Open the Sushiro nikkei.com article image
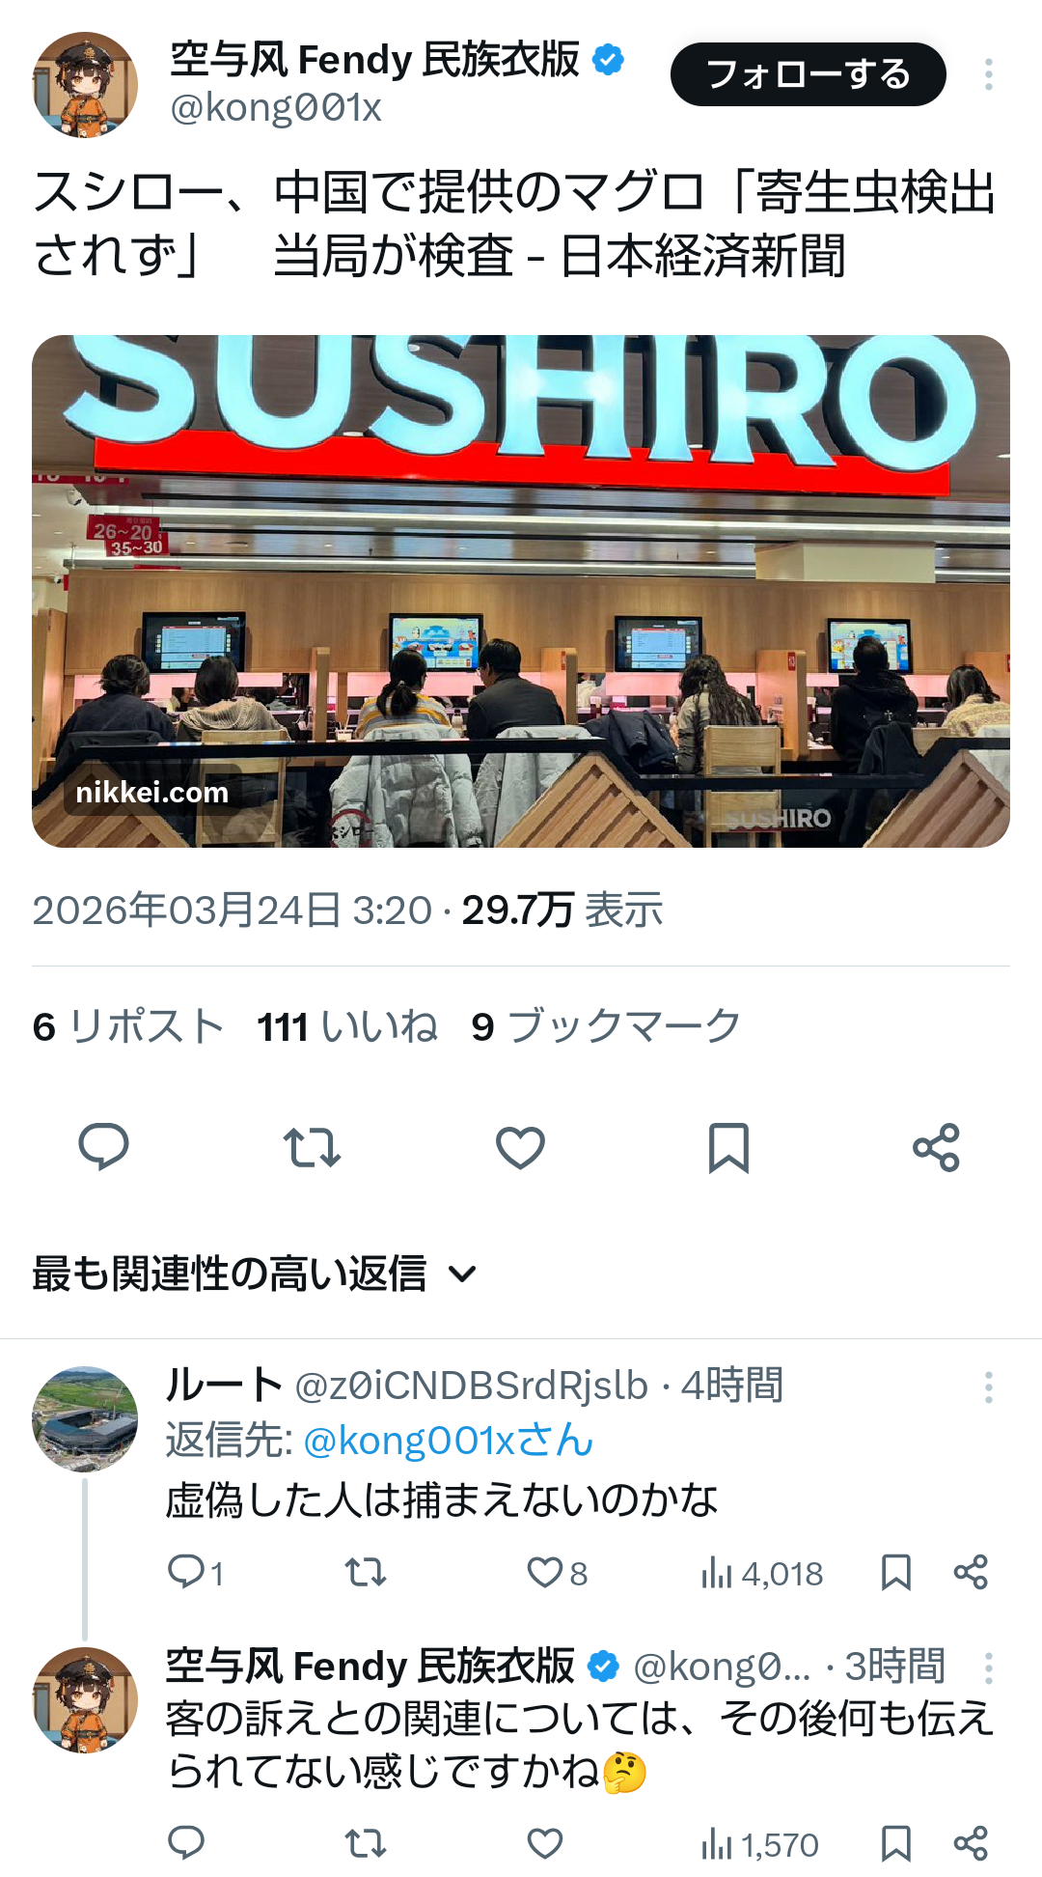 point(521,591)
